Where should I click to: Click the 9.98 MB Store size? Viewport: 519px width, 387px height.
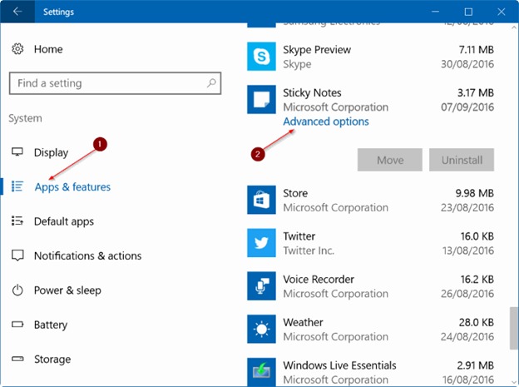pyautogui.click(x=475, y=193)
